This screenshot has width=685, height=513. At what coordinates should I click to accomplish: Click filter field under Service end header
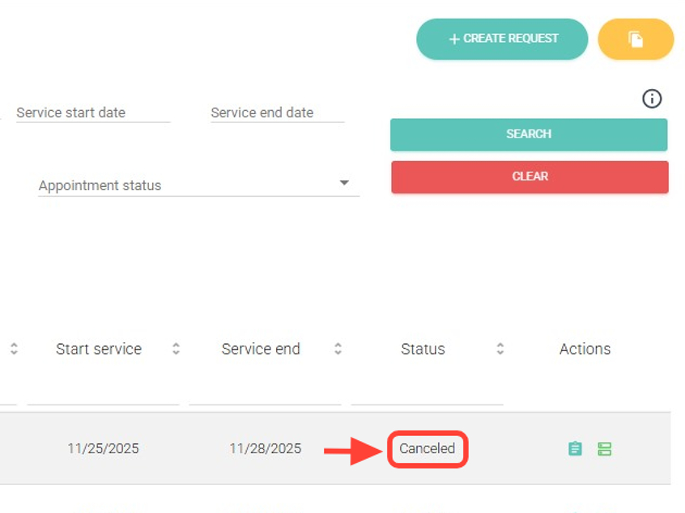[265, 392]
